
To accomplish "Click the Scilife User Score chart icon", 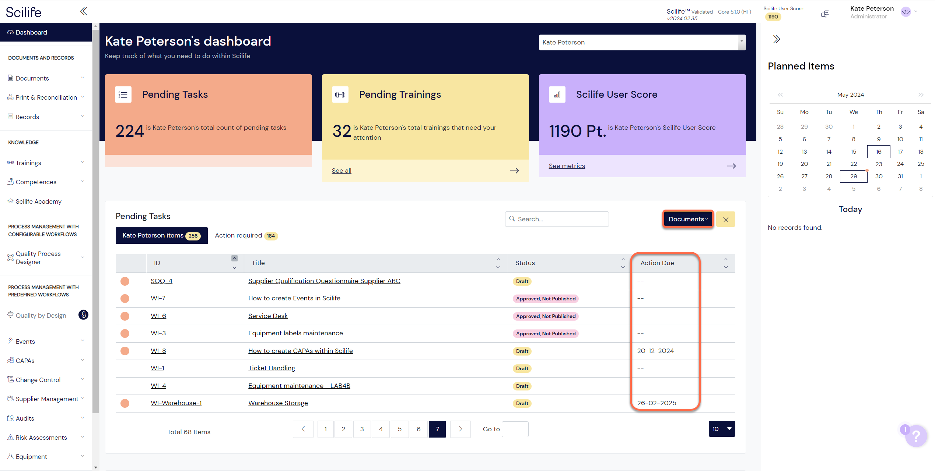I will tap(557, 94).
